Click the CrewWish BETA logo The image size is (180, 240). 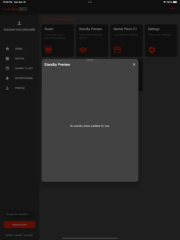pyautogui.click(x=15, y=9)
